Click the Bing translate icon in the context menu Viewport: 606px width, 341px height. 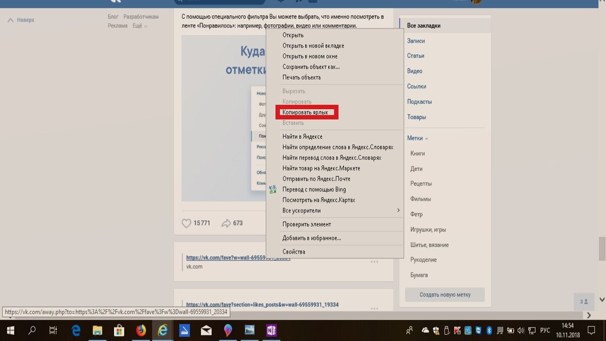273,189
